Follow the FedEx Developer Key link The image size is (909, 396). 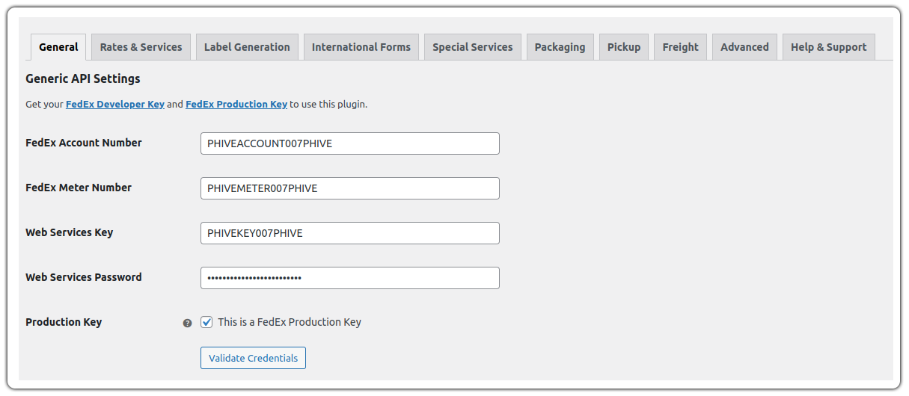[x=115, y=105]
